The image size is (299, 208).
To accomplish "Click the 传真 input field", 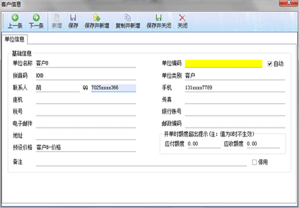I will [x=235, y=100].
